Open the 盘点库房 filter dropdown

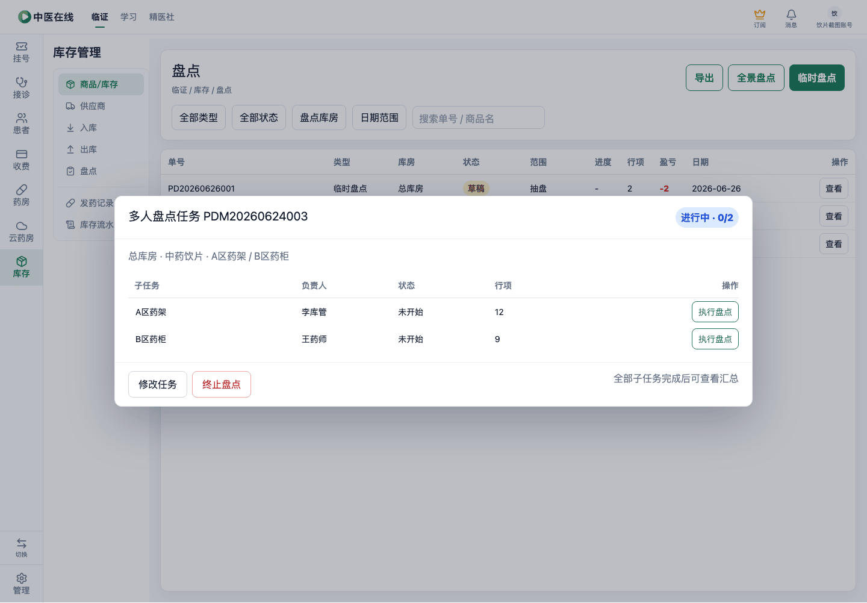point(319,117)
